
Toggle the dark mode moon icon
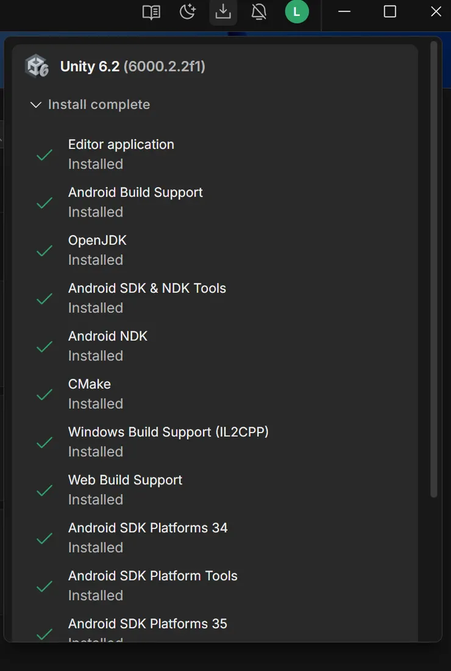click(x=188, y=12)
